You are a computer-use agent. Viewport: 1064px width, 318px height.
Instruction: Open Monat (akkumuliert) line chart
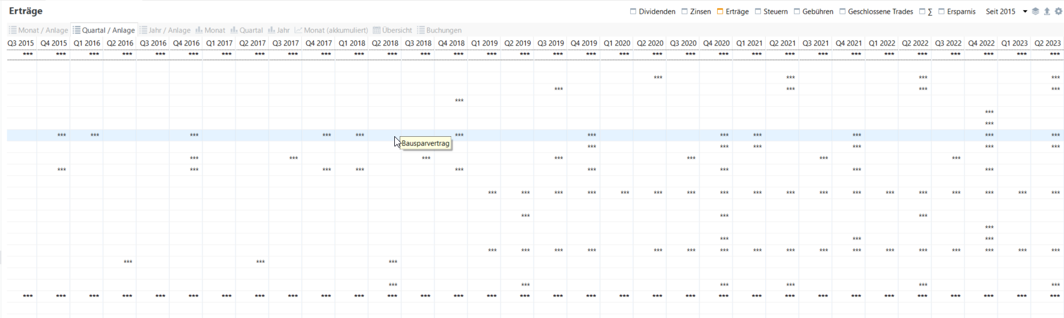331,30
